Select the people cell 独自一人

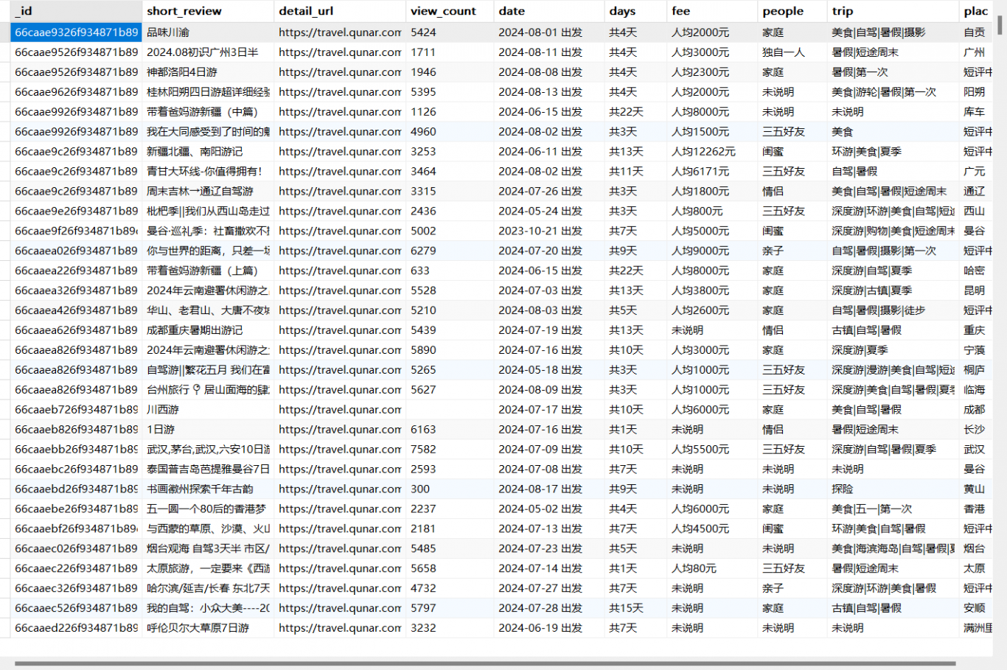[792, 52]
